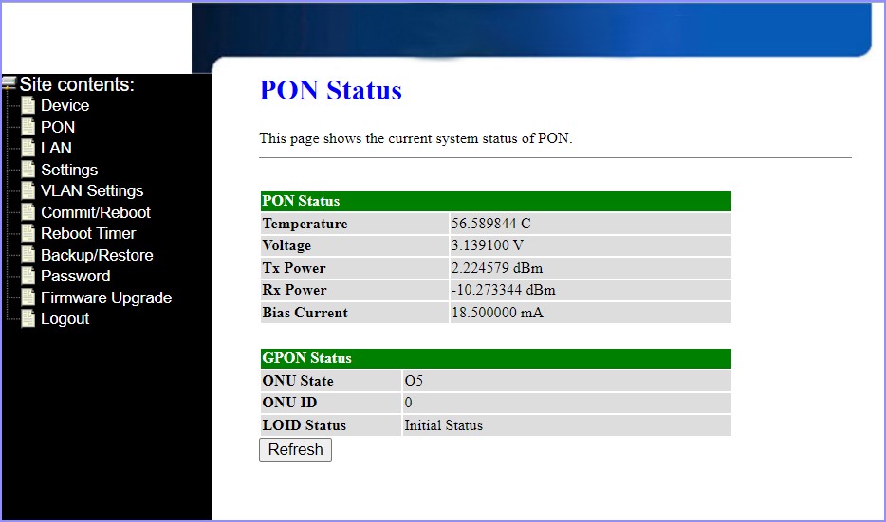Collapse the Site contents tree root icon
This screenshot has height=522, width=886.
9,83
